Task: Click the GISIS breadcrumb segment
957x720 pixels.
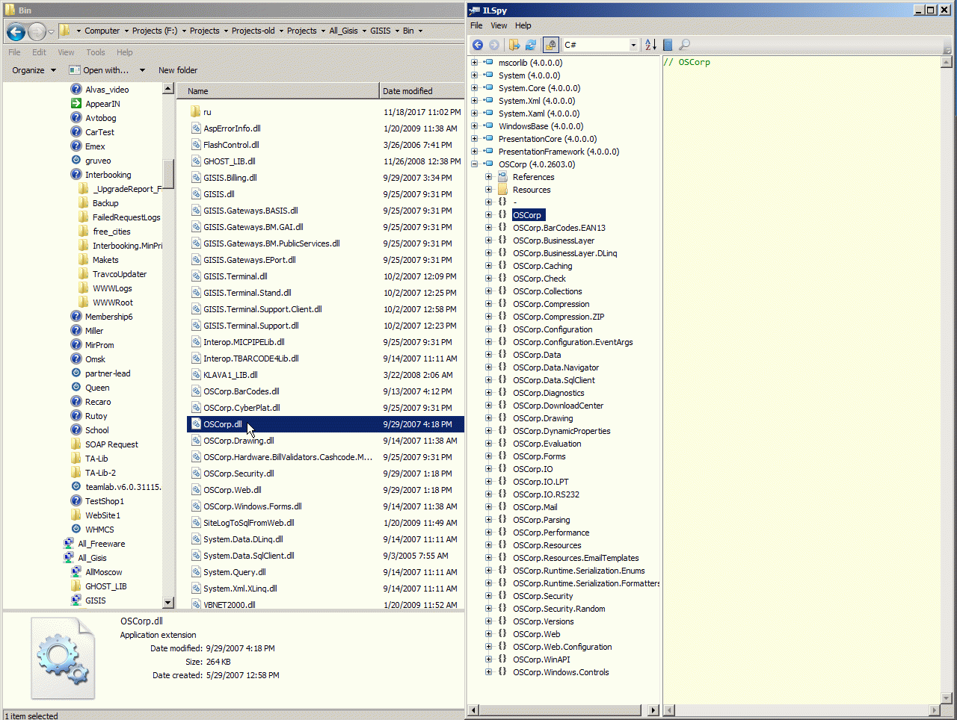Action: [381, 31]
